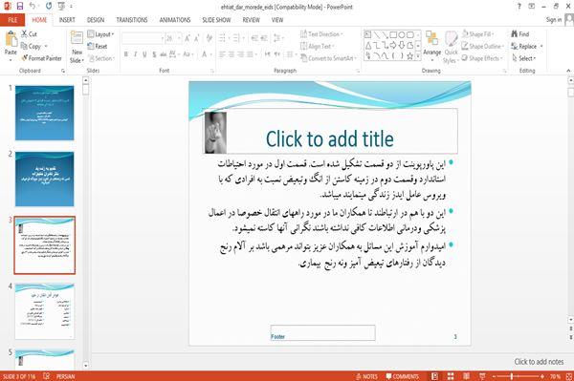Click the Zoom in plus button
This screenshot has height=381, width=574.
pos(542,376)
